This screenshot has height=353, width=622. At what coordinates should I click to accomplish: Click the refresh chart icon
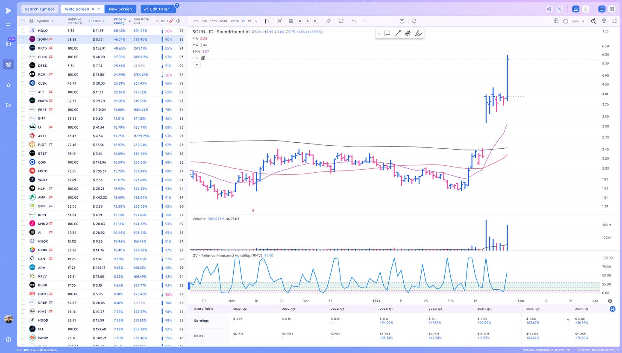[341, 21]
